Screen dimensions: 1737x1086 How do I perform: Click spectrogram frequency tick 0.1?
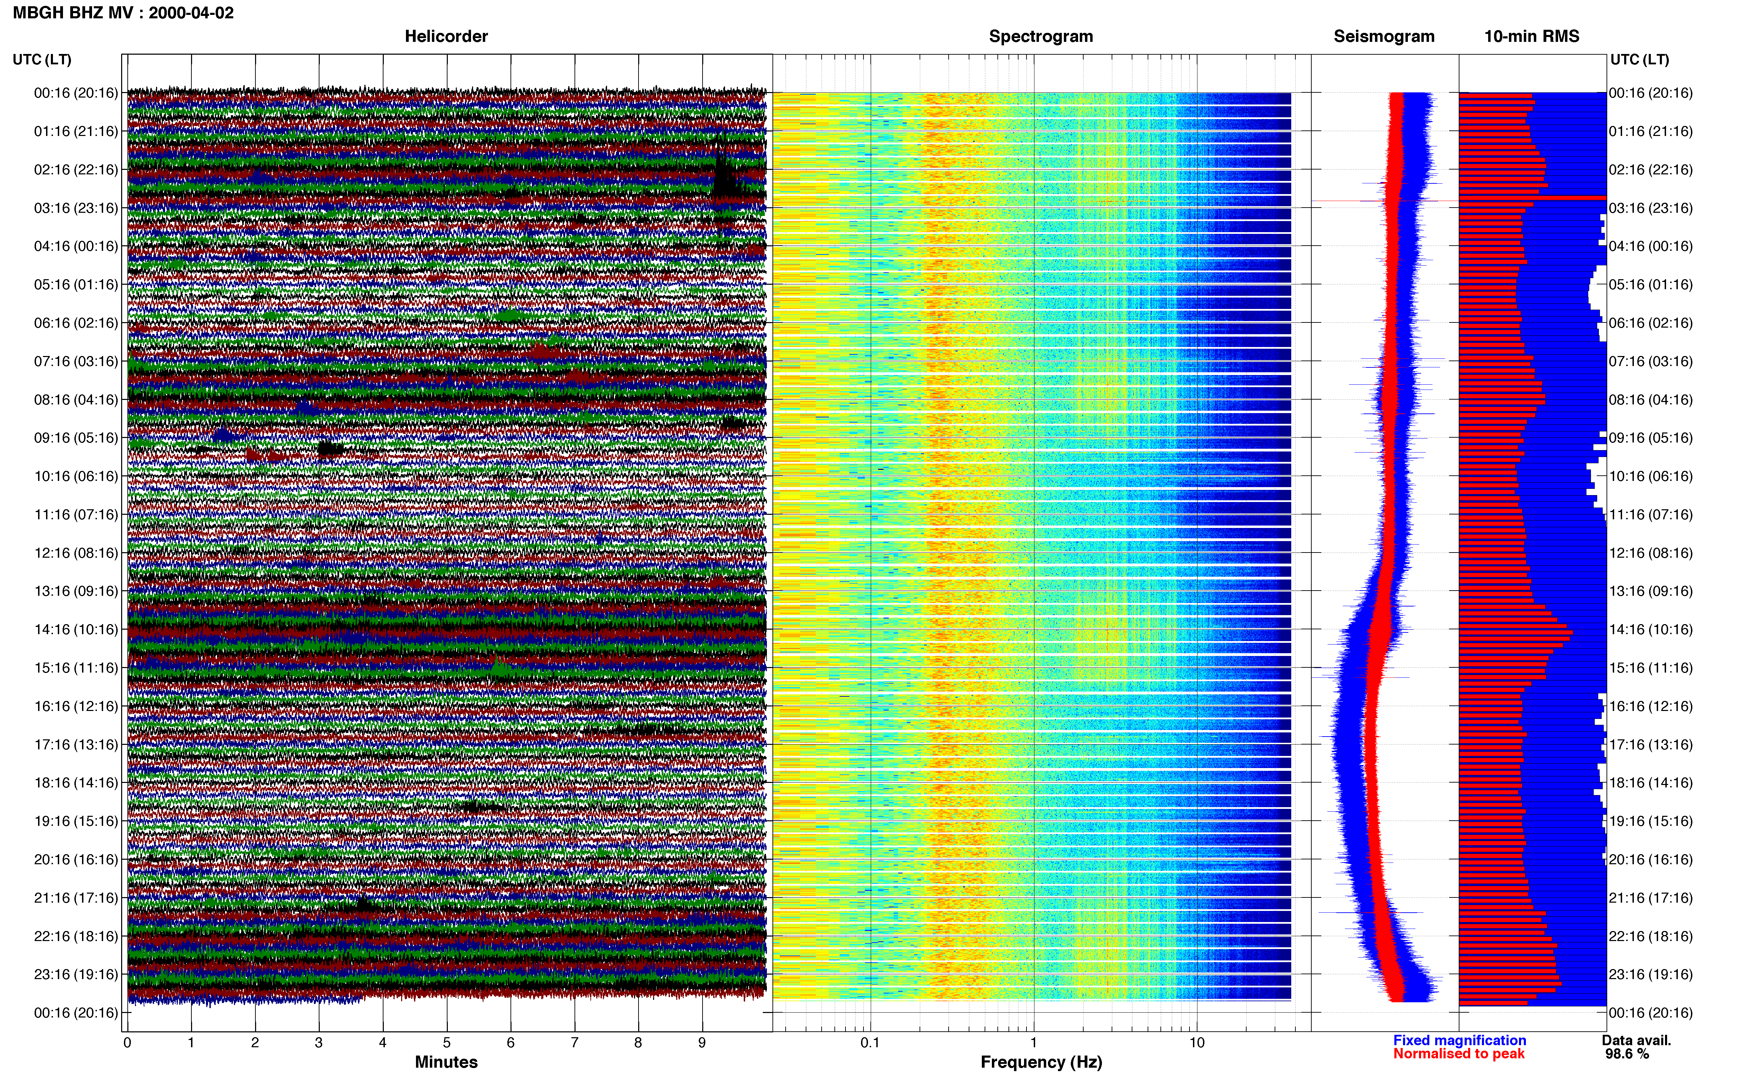pos(870,1043)
